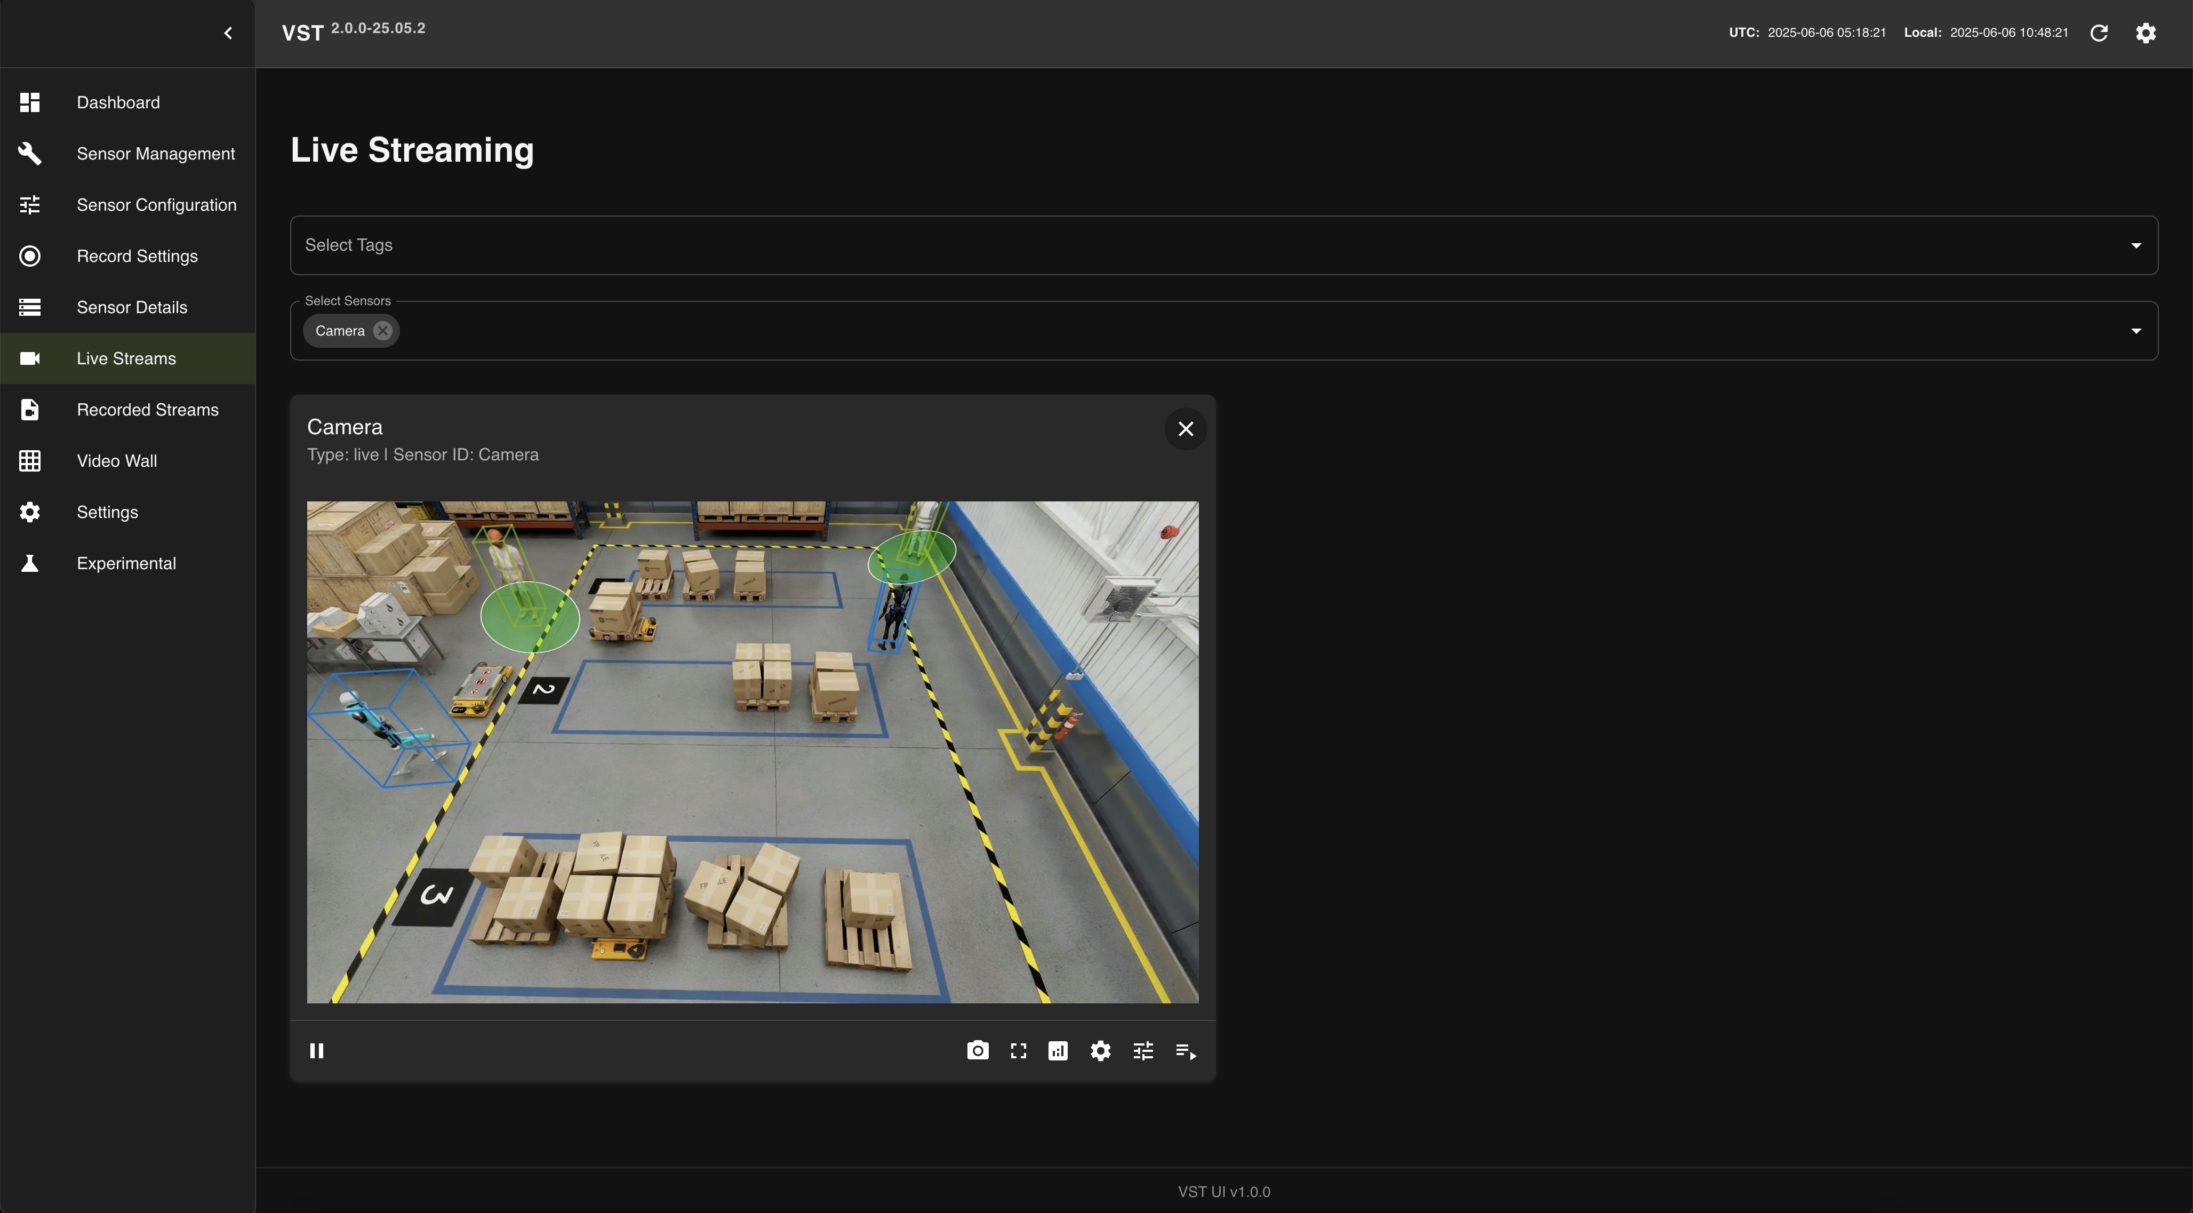The width and height of the screenshot is (2193, 1213).
Task: Open stream statistics chart icon
Action: tap(1058, 1050)
